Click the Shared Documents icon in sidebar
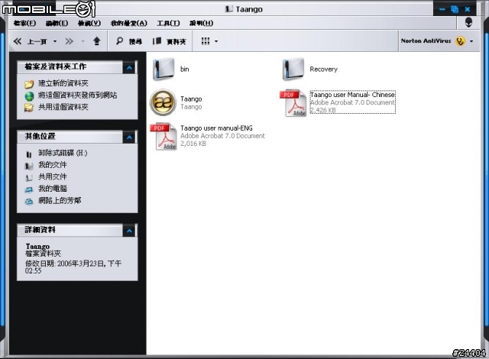Viewport: 489px width, 359px height. tap(29, 178)
